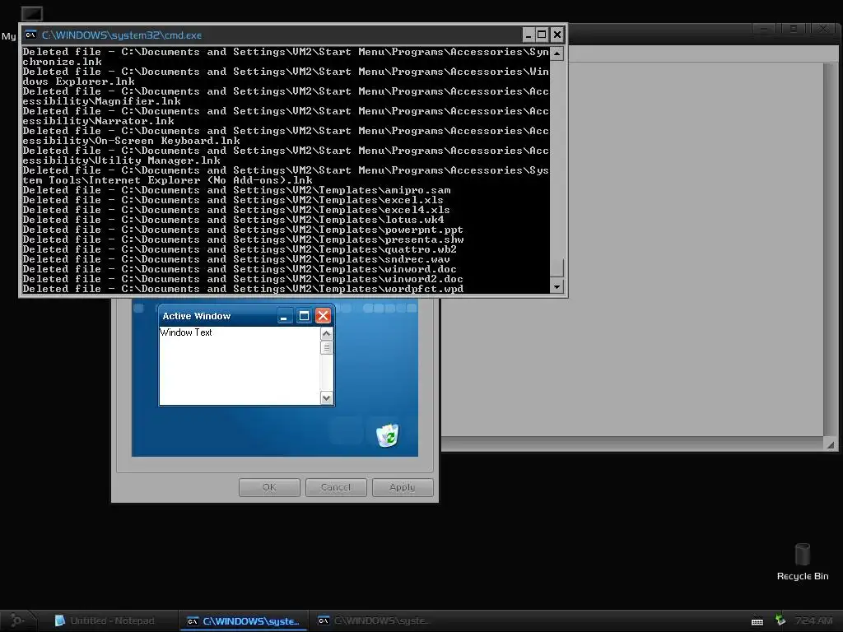
Task: Click the line ending with quattro.wb2
Action: (x=240, y=249)
